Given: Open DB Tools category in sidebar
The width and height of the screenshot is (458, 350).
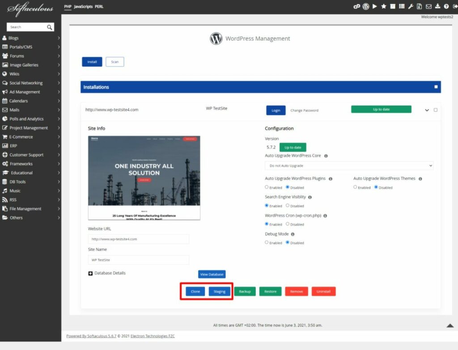Looking at the screenshot, I should pos(30,181).
